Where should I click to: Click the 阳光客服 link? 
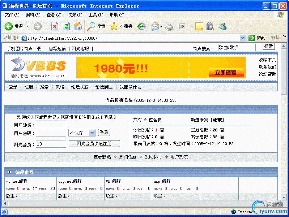tap(80, 49)
